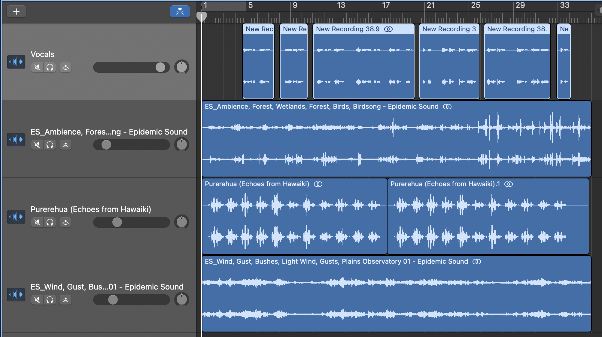Image resolution: width=602 pixels, height=337 pixels.
Task: Solo the ES_Wind Gust track
Action: [x=50, y=300]
